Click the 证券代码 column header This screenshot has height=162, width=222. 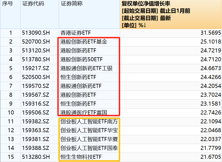pyautogui.click(x=33, y=4)
